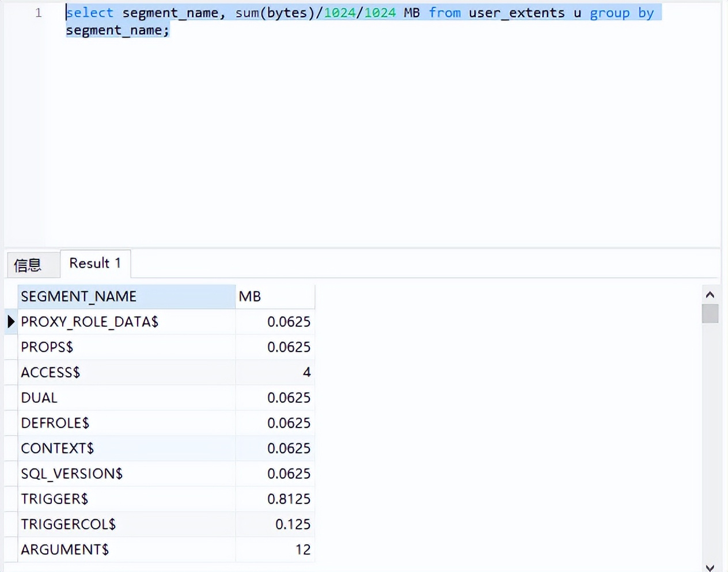Click the TRIGGERCOL$ MB value 0.125
Viewport: 728px width, 572px height.
(x=292, y=524)
